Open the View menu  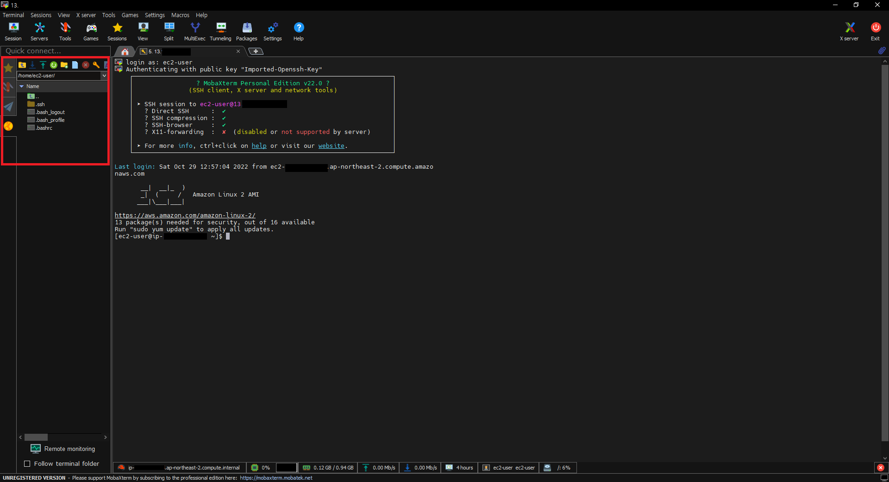point(64,15)
